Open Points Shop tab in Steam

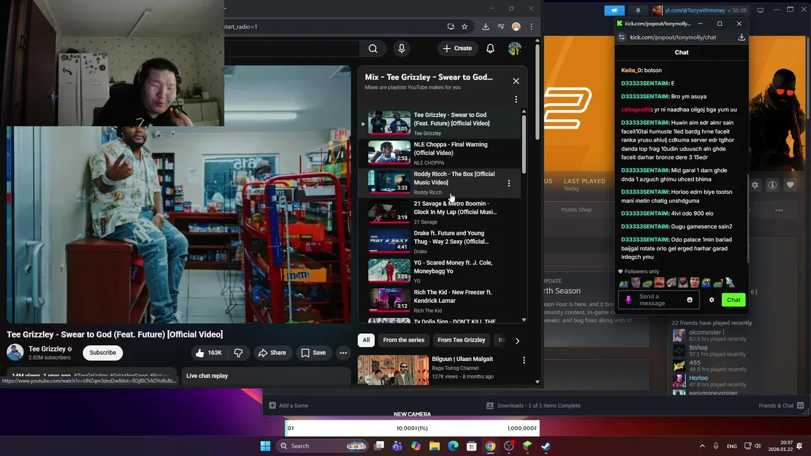[x=576, y=210]
